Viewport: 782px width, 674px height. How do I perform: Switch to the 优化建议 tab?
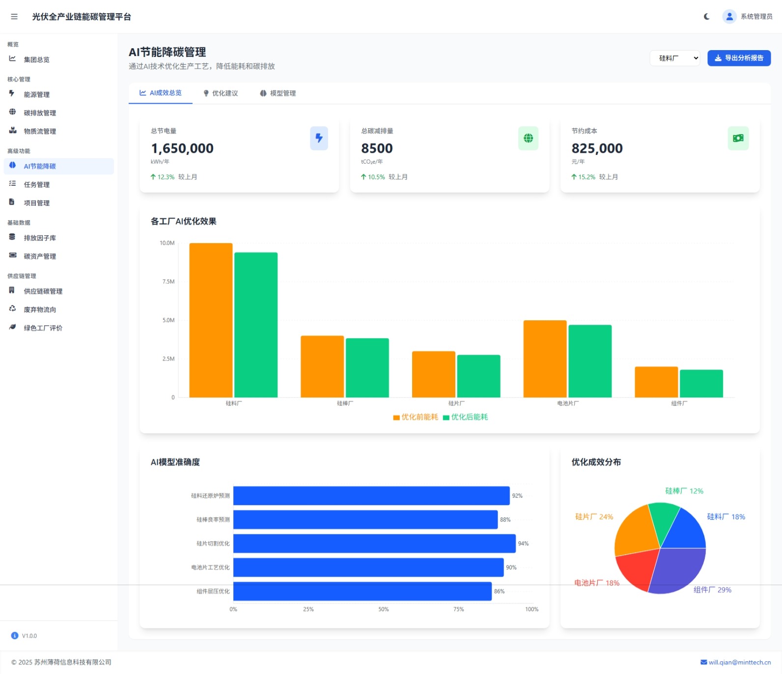coord(221,93)
